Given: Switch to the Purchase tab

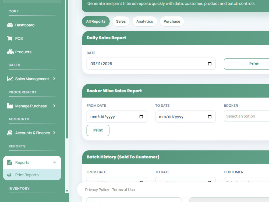Looking at the screenshot, I should 172,22.
